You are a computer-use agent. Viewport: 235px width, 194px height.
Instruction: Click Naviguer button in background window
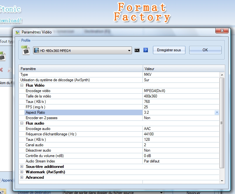[193, 192]
